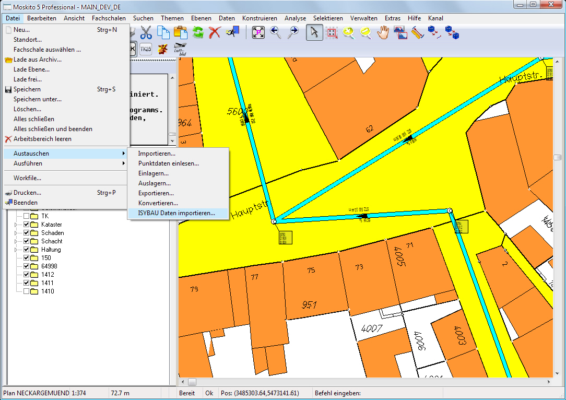The height and width of the screenshot is (400, 566).
Task: Click the zoom-to-full-extent icon with P
Action: [258, 32]
